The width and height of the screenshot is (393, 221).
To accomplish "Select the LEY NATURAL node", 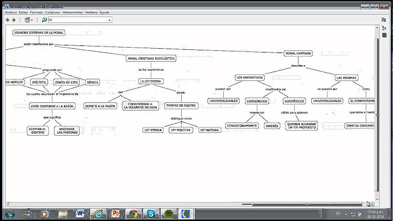I will click(210, 130).
